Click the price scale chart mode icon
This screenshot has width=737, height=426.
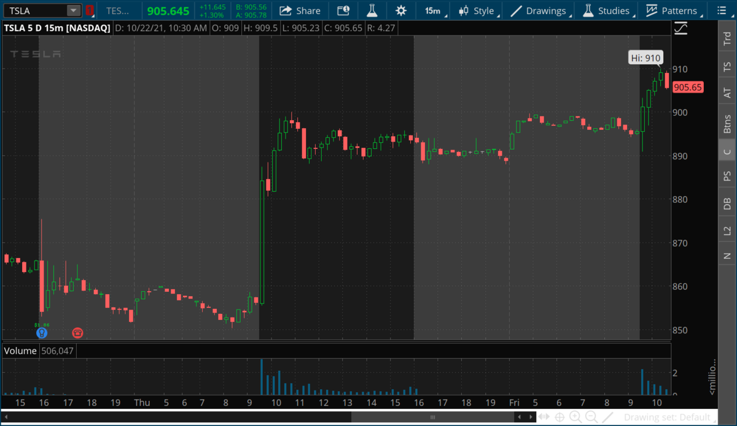pos(680,28)
